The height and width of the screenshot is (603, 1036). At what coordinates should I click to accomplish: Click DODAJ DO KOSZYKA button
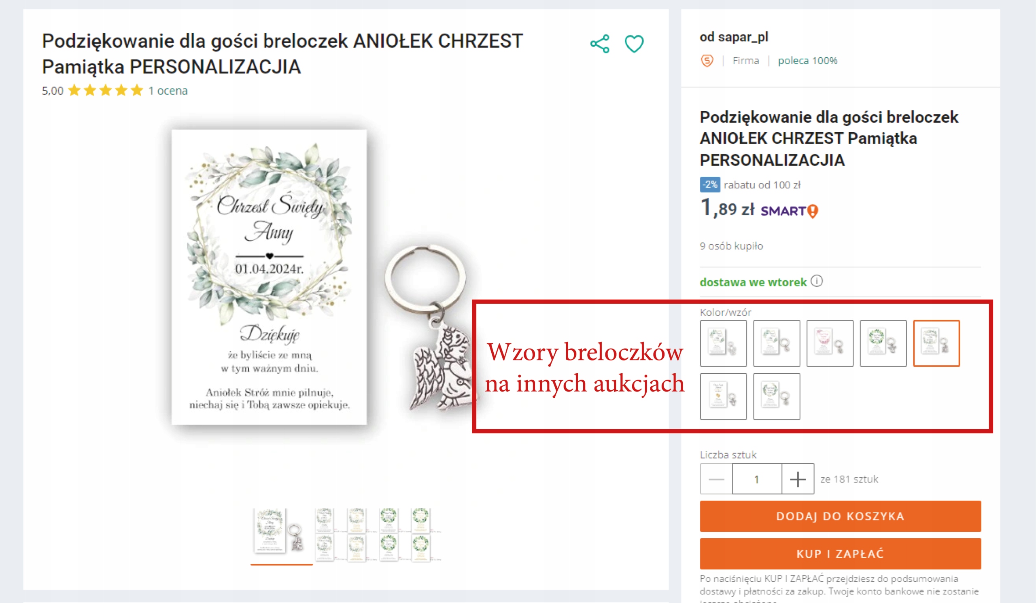click(840, 516)
